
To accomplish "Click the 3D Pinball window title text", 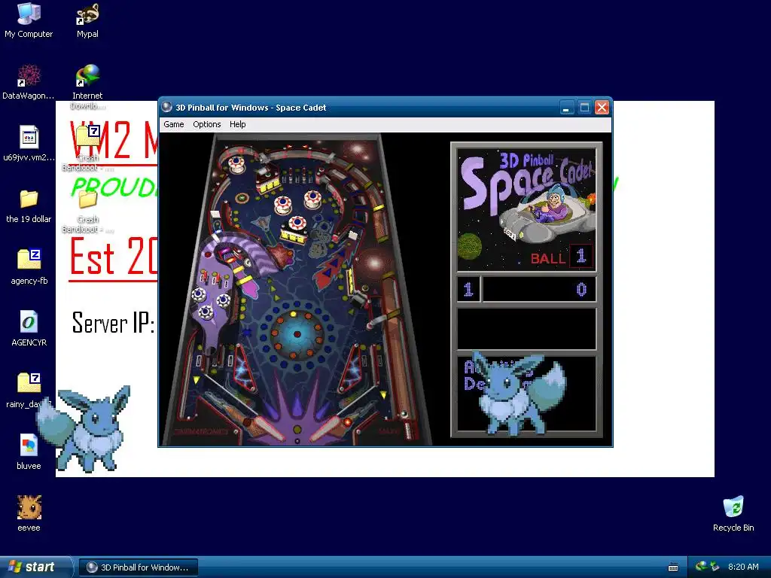I will tap(251, 108).
